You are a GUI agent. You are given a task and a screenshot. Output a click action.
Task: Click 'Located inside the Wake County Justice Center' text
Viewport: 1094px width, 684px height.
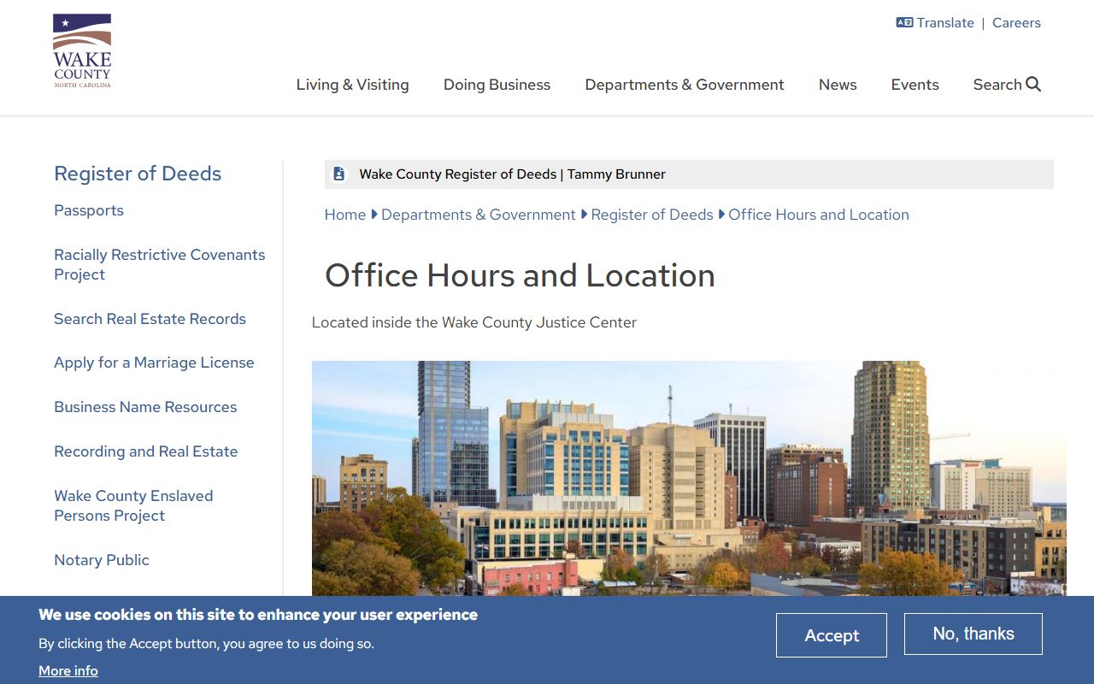[x=474, y=322]
